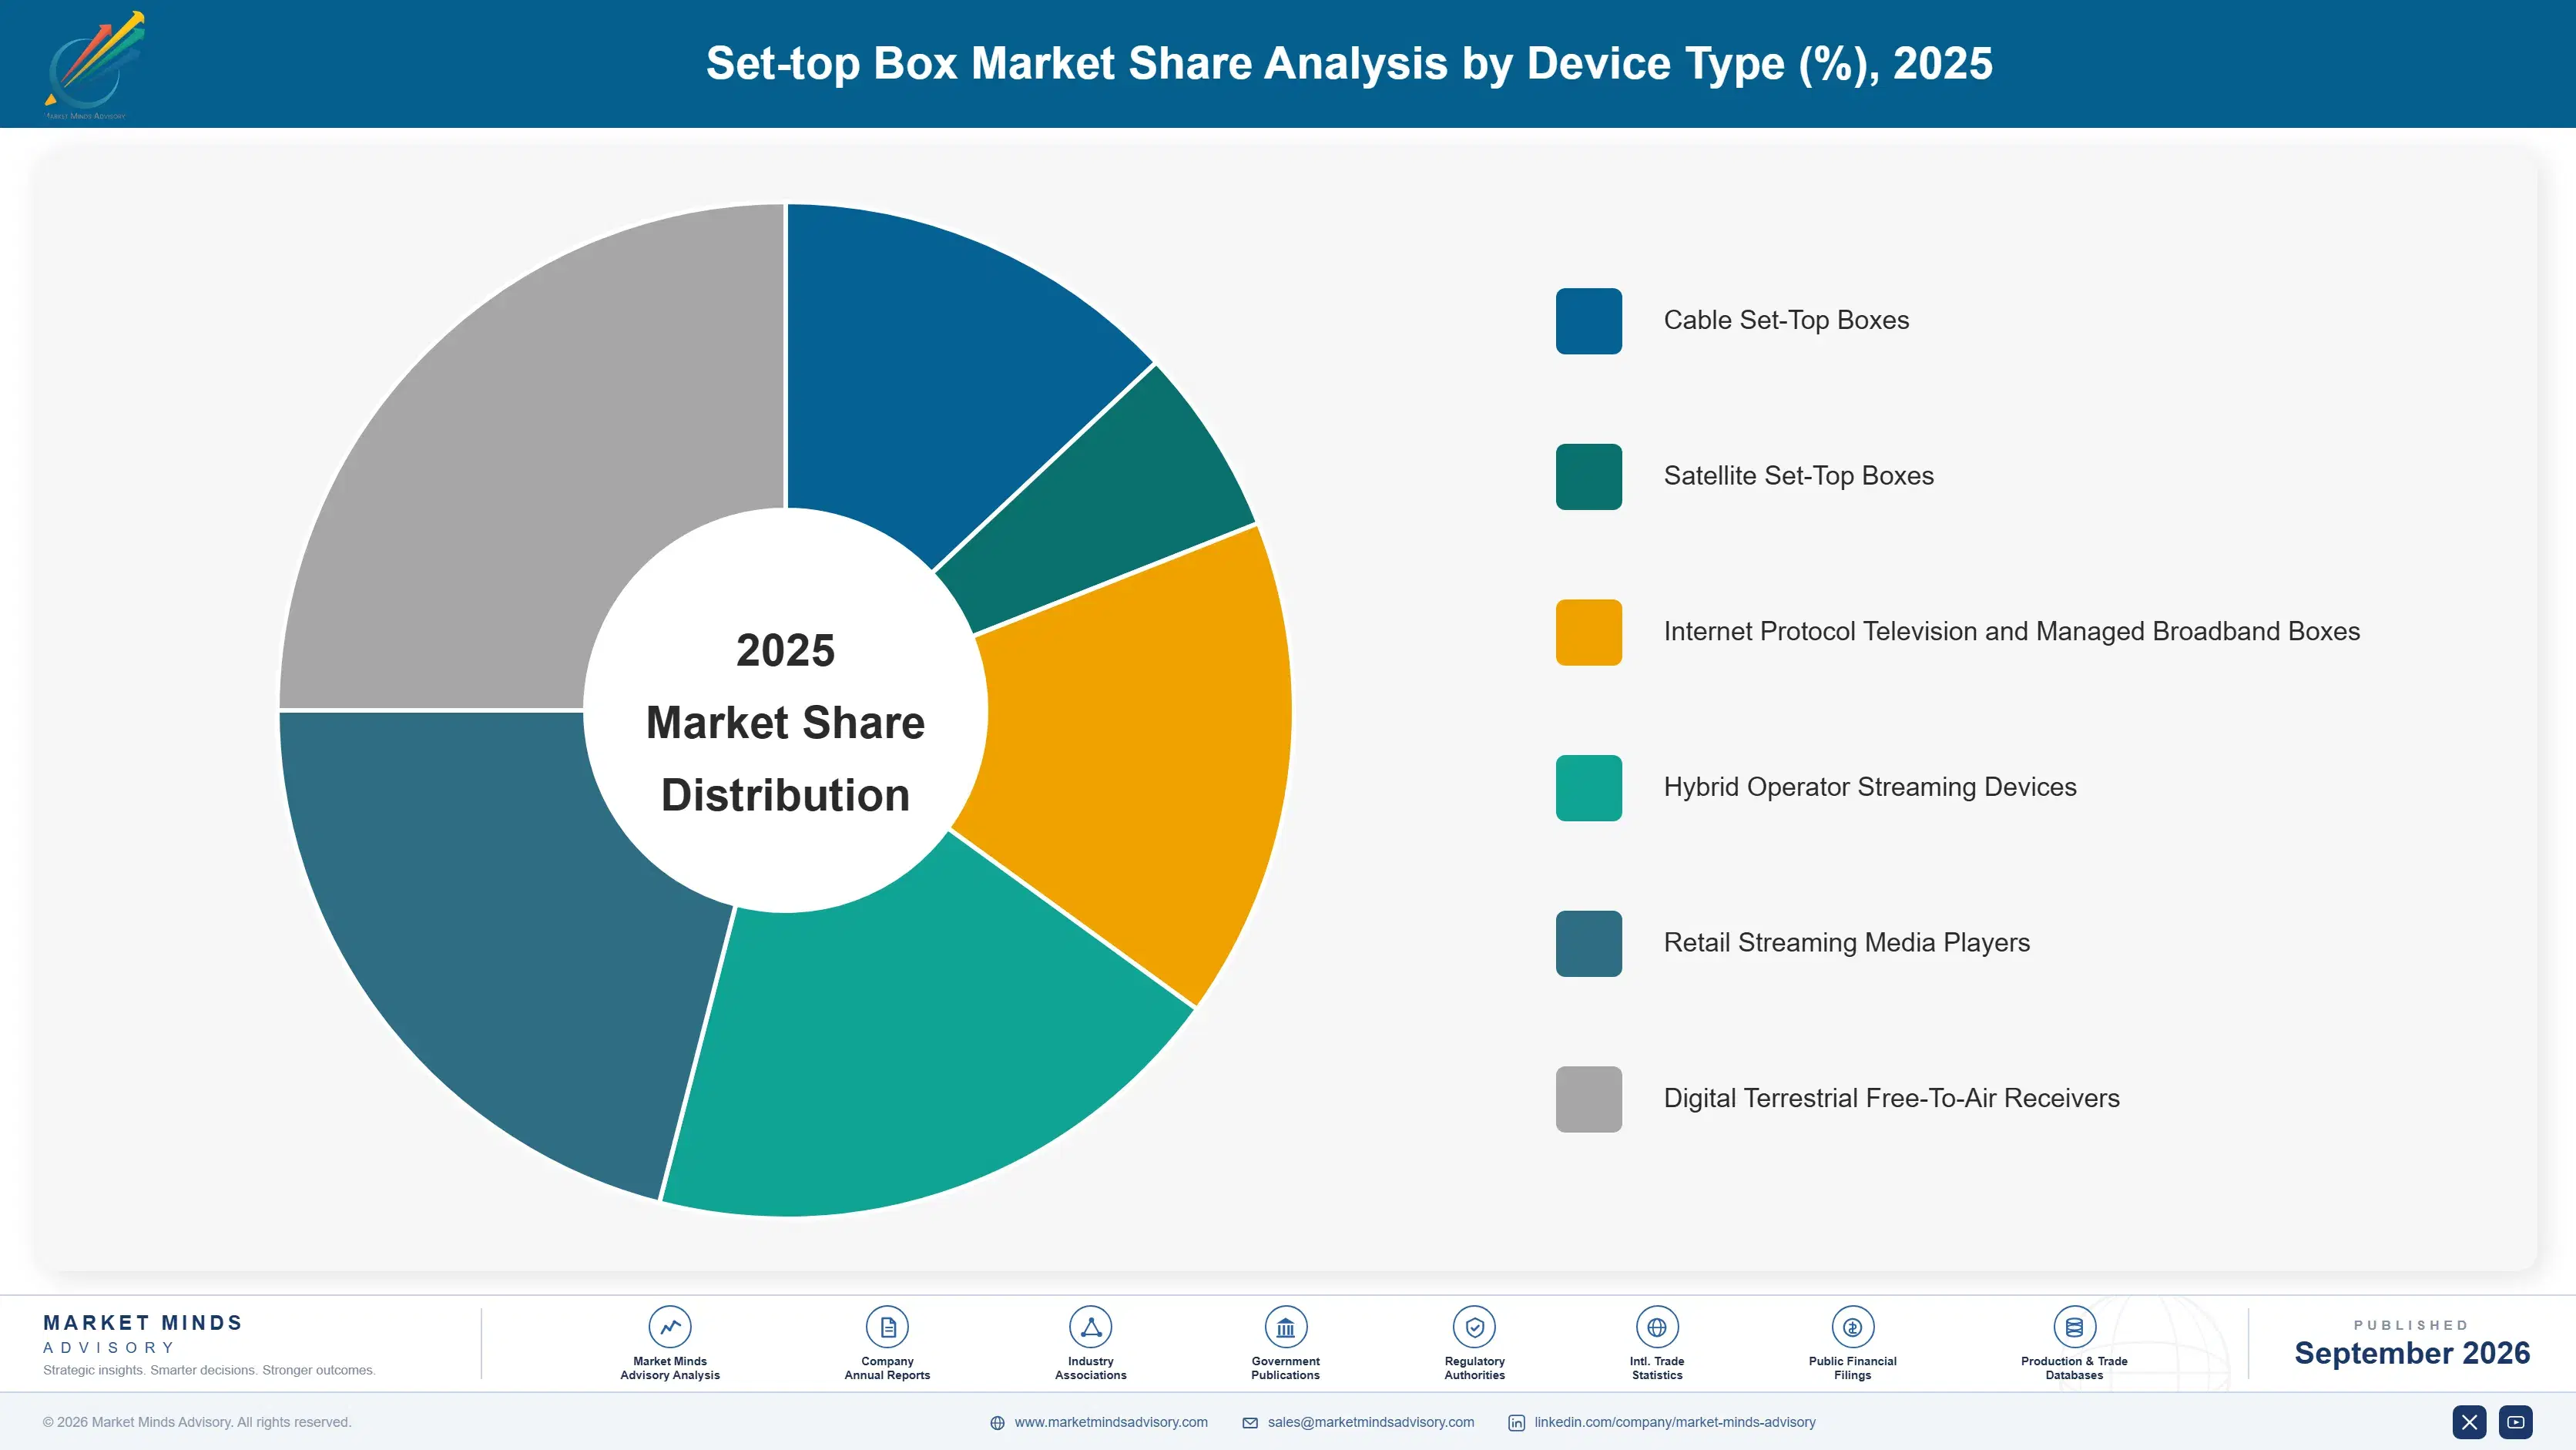Click the Cable Set-Top Boxes legend swatch
The height and width of the screenshot is (1450, 2576).
coord(1589,321)
